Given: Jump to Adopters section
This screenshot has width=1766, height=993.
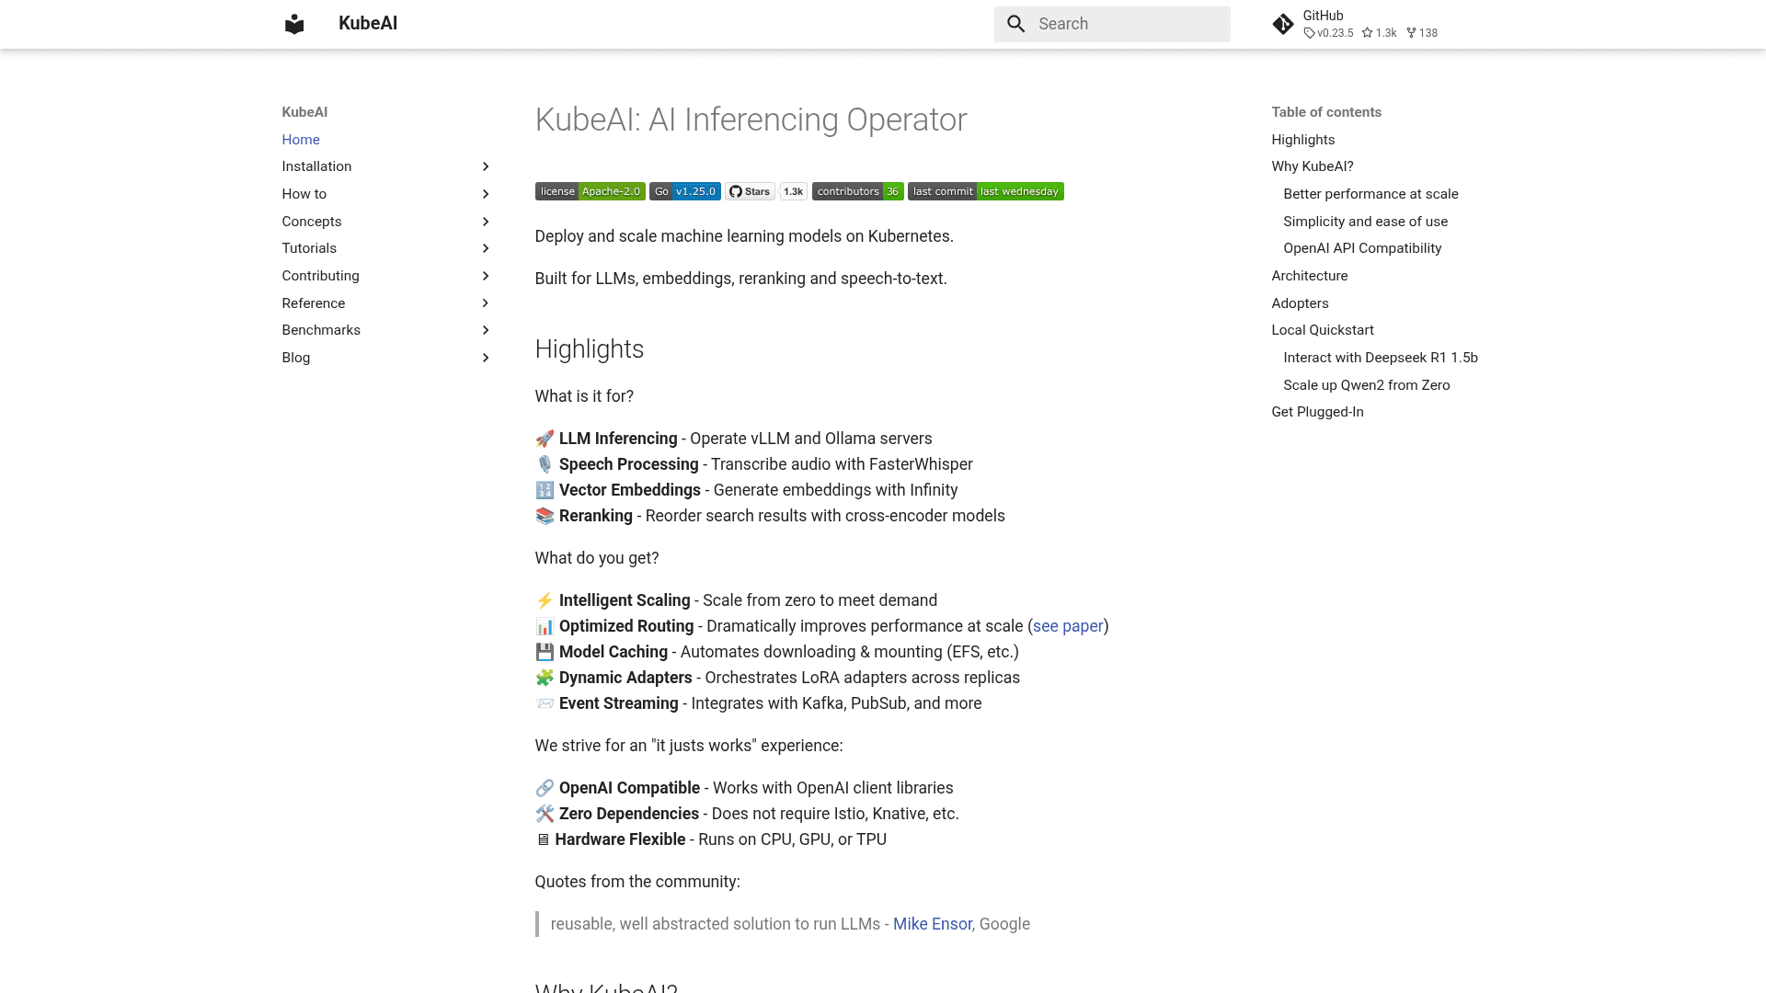Looking at the screenshot, I should (1300, 303).
